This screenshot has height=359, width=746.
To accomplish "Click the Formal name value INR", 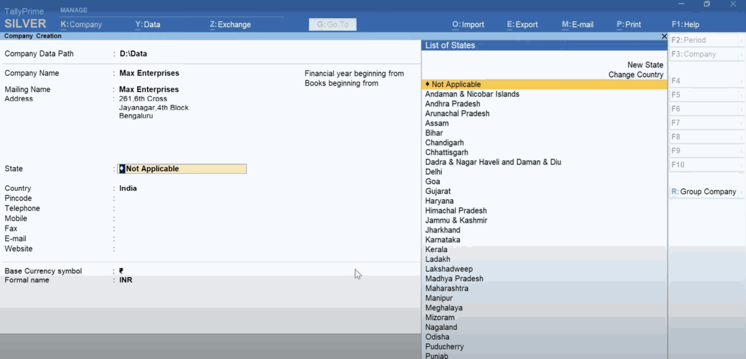I will (x=125, y=280).
